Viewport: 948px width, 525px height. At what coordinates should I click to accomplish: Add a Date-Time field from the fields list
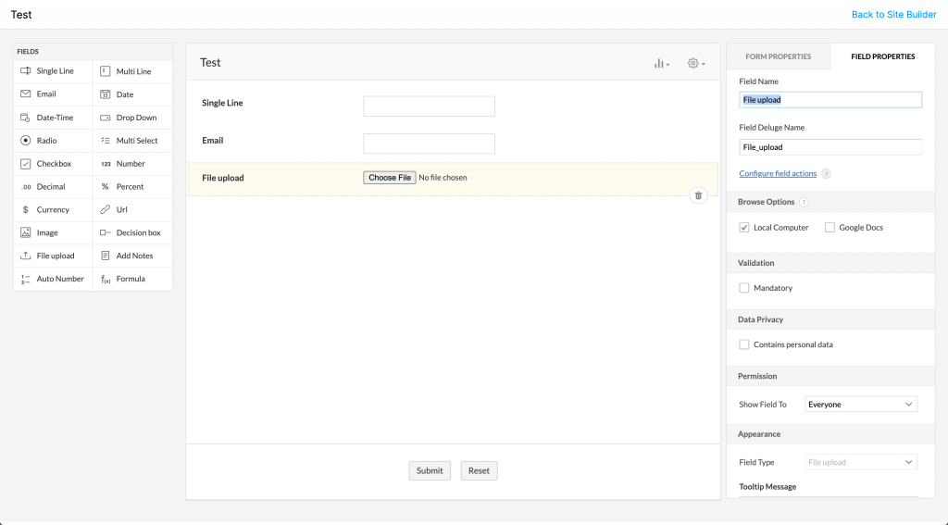tap(54, 118)
